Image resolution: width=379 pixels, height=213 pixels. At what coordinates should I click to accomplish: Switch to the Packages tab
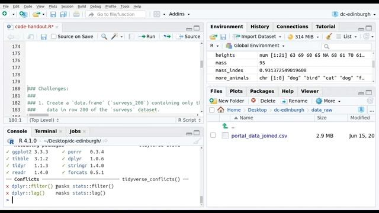tap(262, 91)
